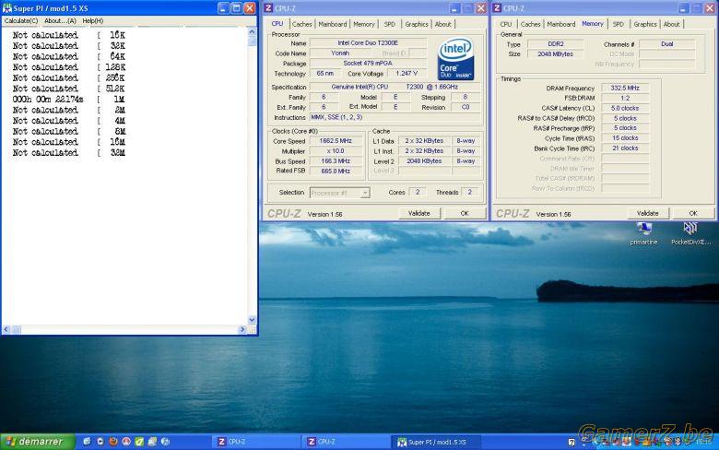
Task: Click Validate in the CPU-tab CPU-Z window
Action: click(x=419, y=213)
